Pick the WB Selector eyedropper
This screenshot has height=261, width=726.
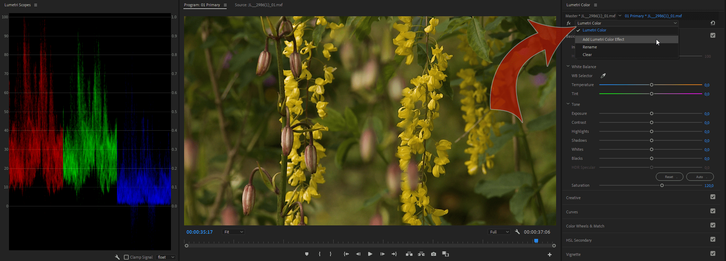coord(603,76)
